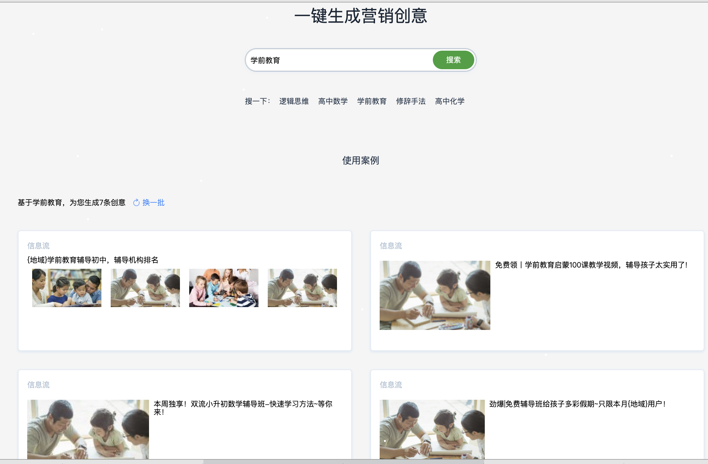Open the second thumbnail in the 辅导机构排名 card
Viewport: 708px width, 464px height.
coord(145,288)
